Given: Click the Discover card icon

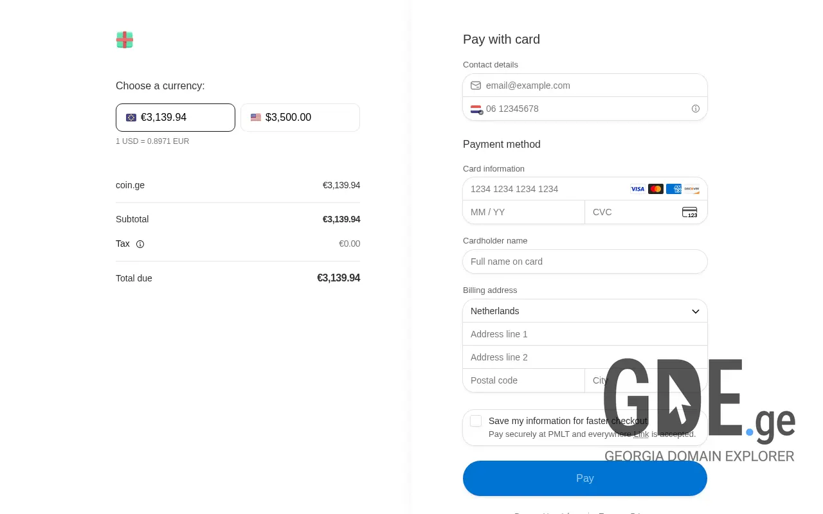Looking at the screenshot, I should [x=691, y=189].
